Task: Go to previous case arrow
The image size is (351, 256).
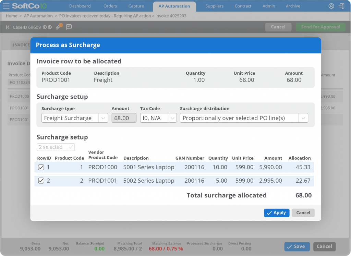Action: [x=45, y=27]
